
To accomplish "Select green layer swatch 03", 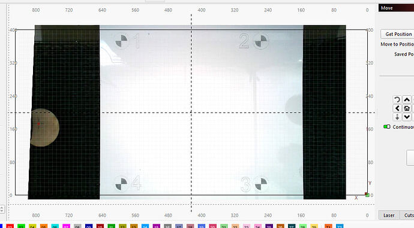I will [x=21, y=226].
